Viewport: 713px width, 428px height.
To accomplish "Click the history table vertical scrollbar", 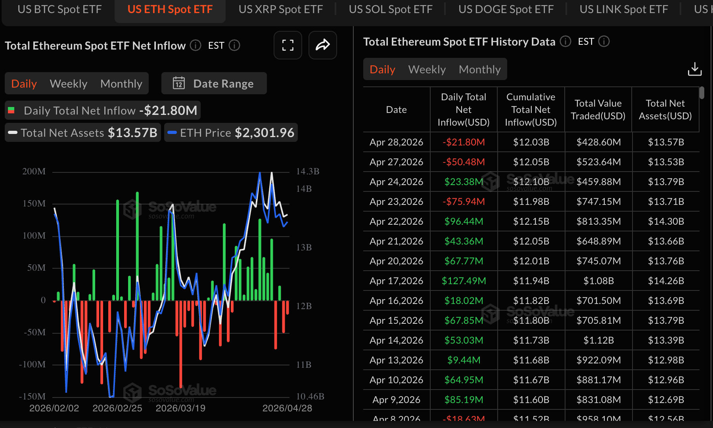I will 701,93.
